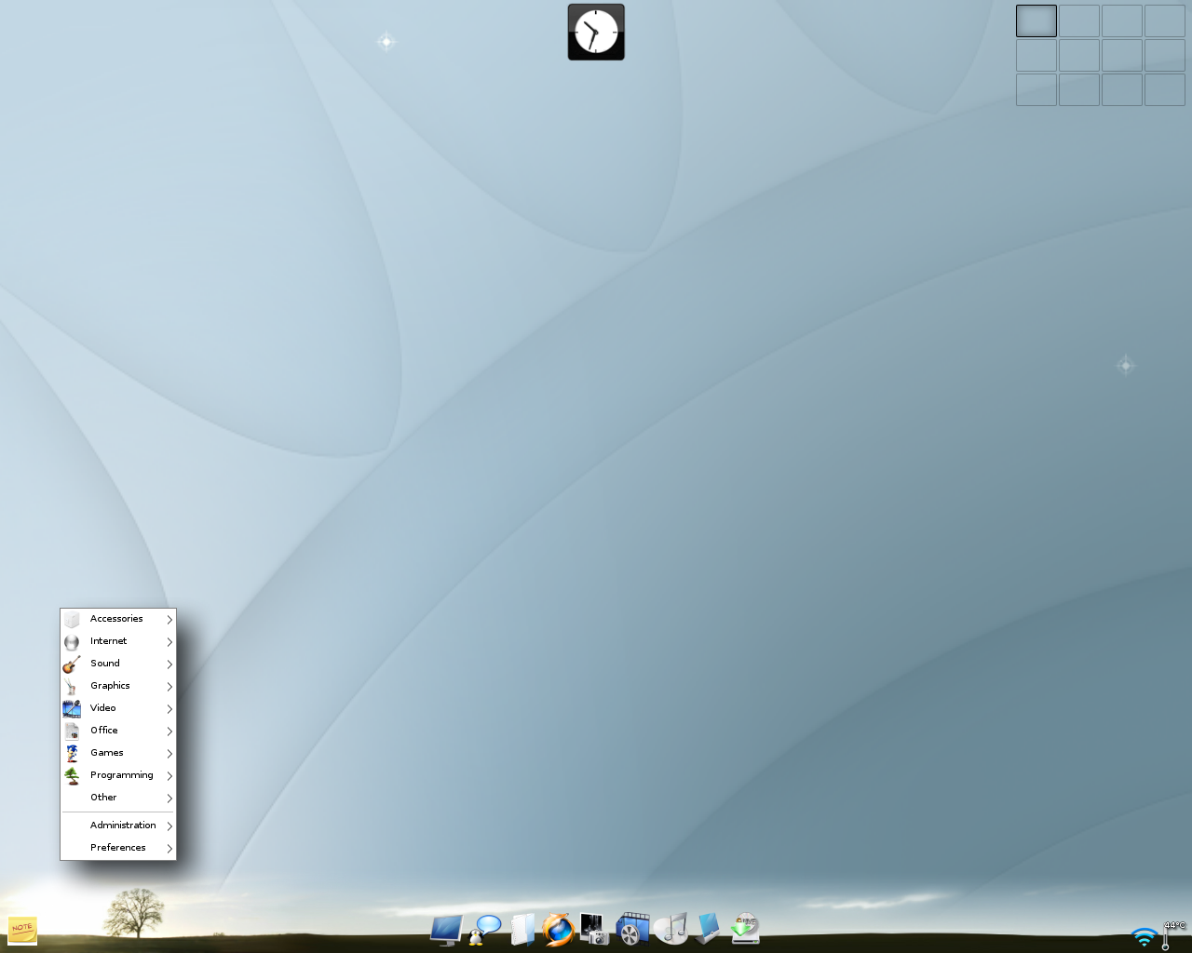The height and width of the screenshot is (953, 1192).
Task: Expand the Internet submenu arrow
Action: 169,642
